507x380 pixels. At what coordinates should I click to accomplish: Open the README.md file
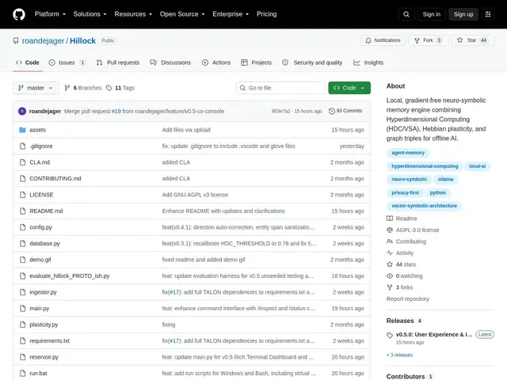[46, 211]
